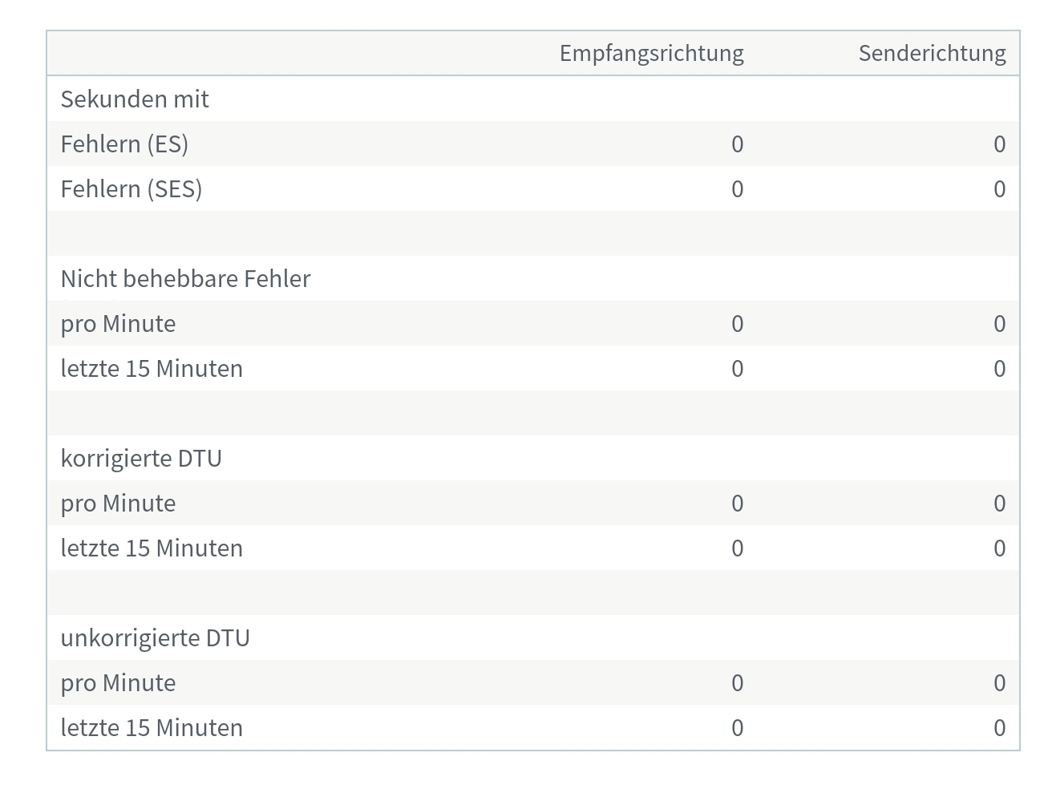Click the Empfangsrichtung column header

tap(651, 53)
